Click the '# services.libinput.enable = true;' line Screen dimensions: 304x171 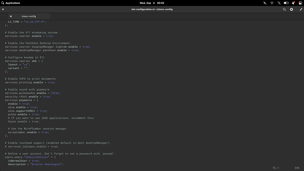tap(32, 147)
